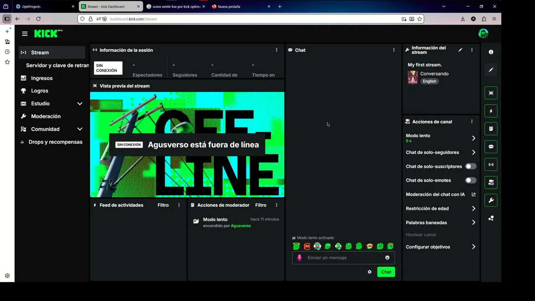Toggle Chat de solo-emotes switch
Screen dimensions: 535x301
coord(471,180)
